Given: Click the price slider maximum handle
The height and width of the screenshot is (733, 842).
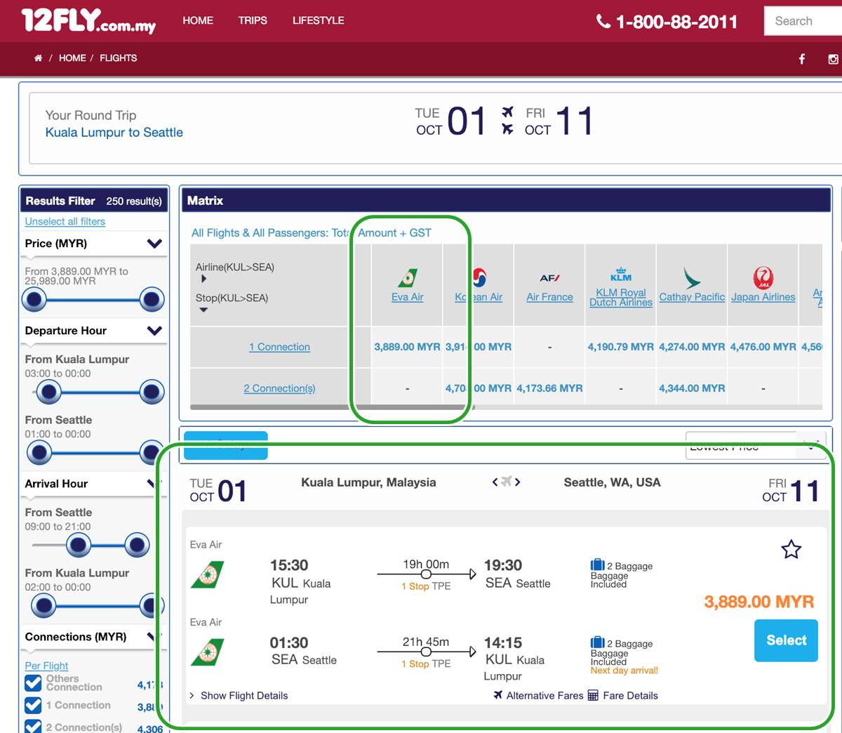Looking at the screenshot, I should tap(152, 300).
